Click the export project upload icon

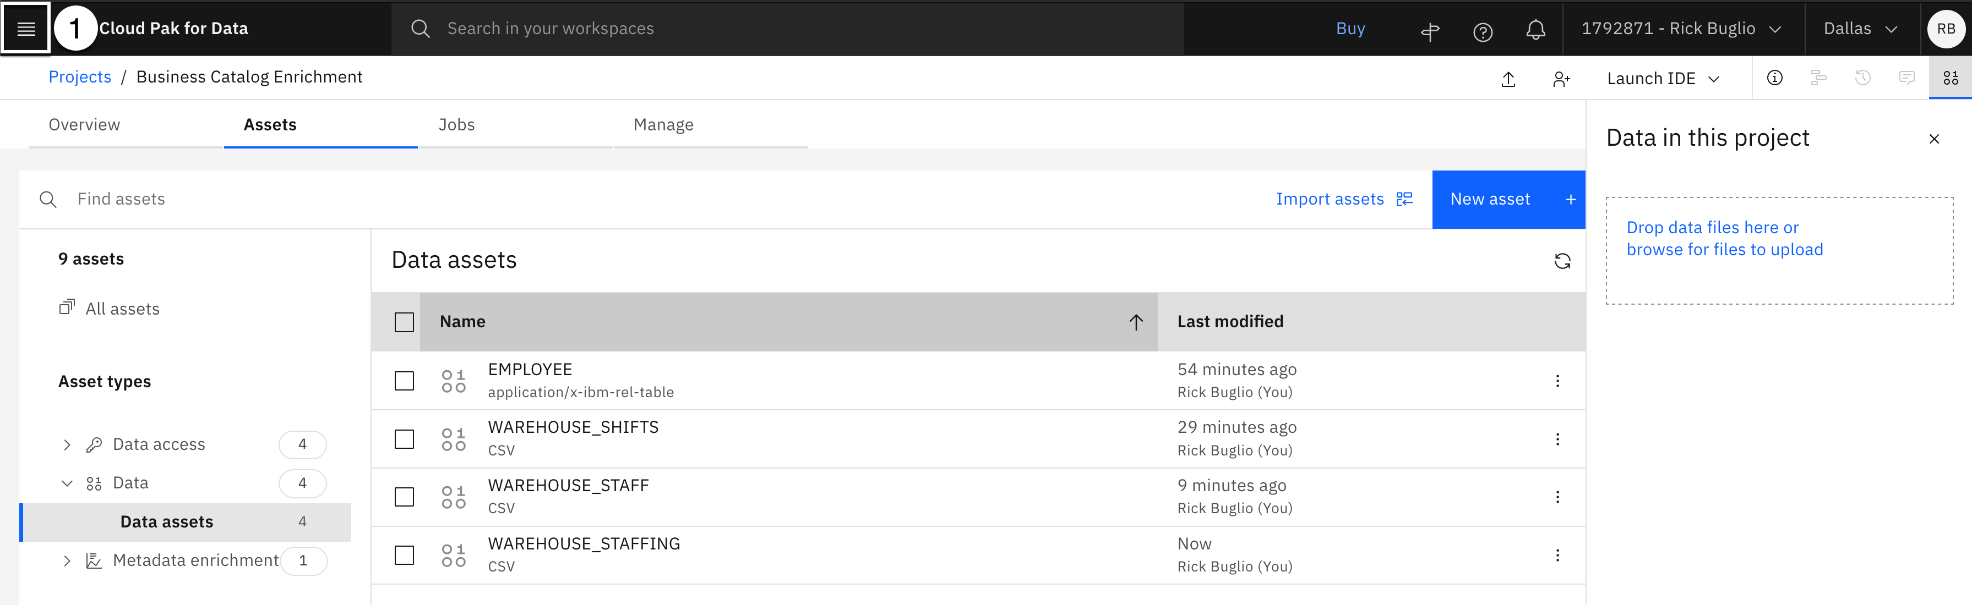click(1508, 79)
